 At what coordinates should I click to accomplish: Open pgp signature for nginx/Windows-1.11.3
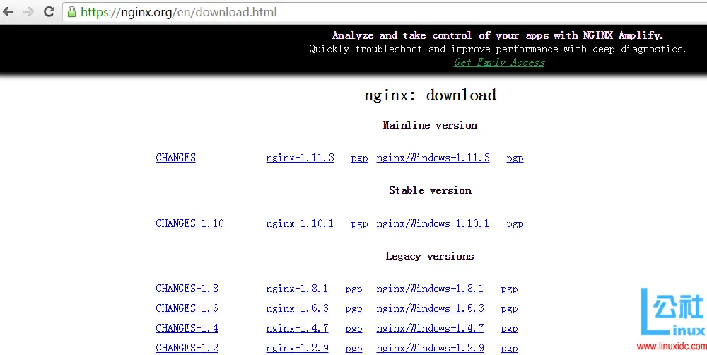click(515, 158)
